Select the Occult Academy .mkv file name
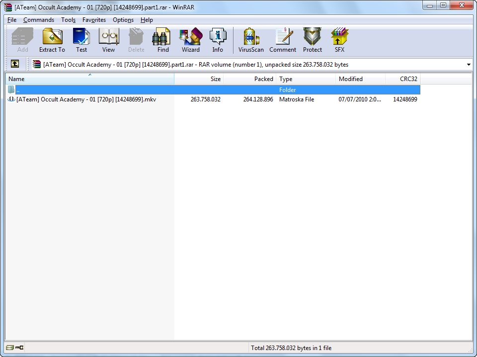 (x=86, y=99)
